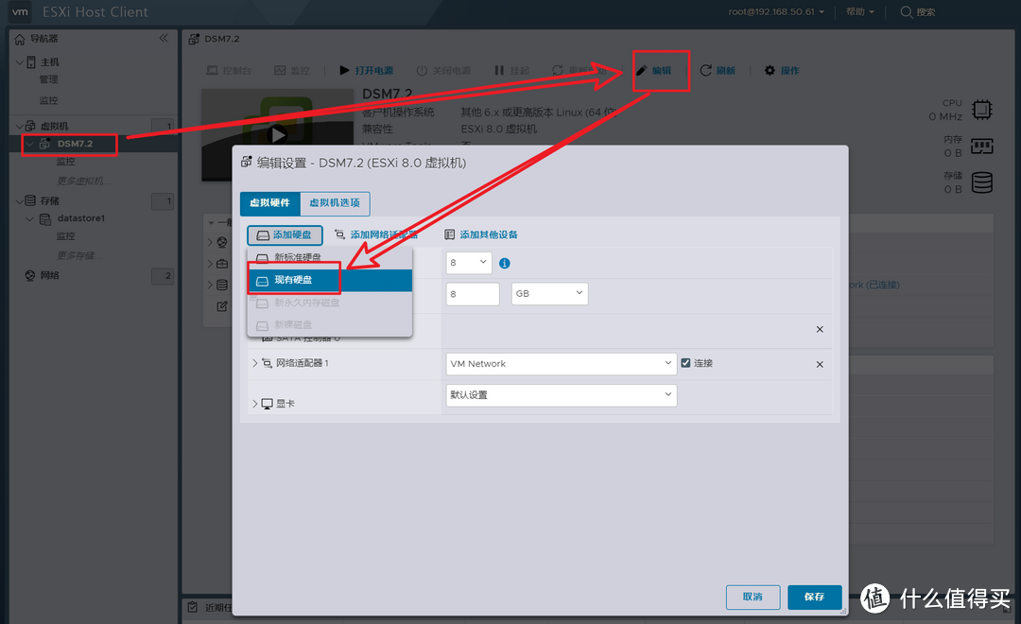Click the Network globe icon in the navigator

tap(30, 275)
